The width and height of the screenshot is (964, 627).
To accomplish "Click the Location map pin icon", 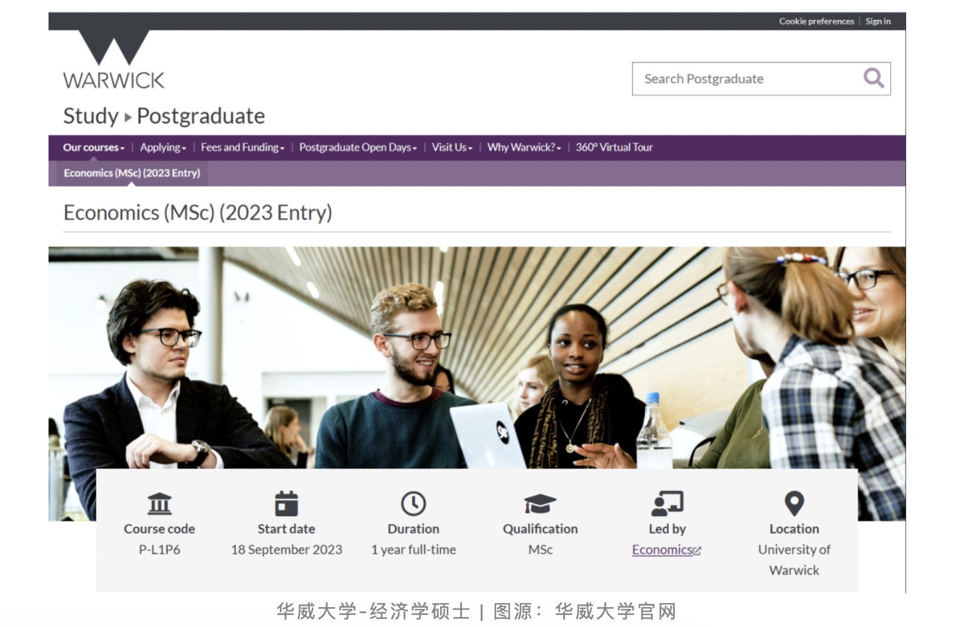I will [794, 503].
